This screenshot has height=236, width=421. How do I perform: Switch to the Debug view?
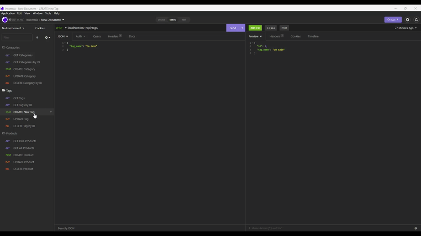coord(173,20)
